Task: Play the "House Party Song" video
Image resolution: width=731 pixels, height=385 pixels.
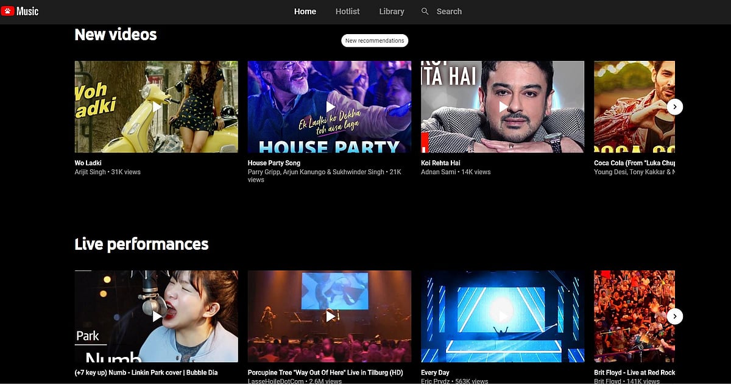Action: (x=329, y=107)
